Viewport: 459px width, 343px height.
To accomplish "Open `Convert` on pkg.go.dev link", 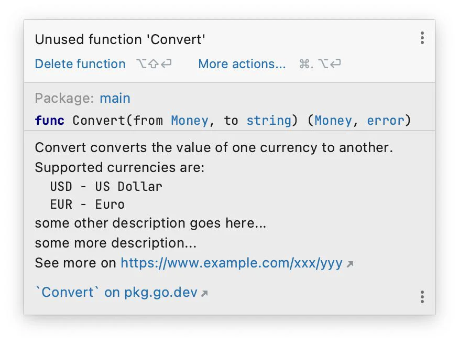I will point(116,292).
